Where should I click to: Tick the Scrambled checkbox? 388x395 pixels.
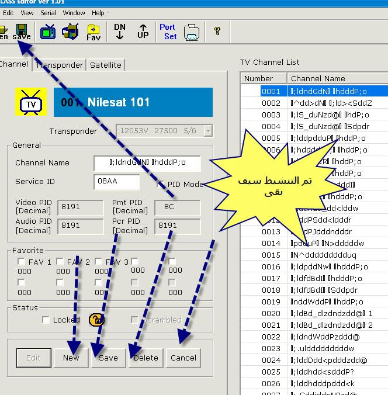coord(134,320)
